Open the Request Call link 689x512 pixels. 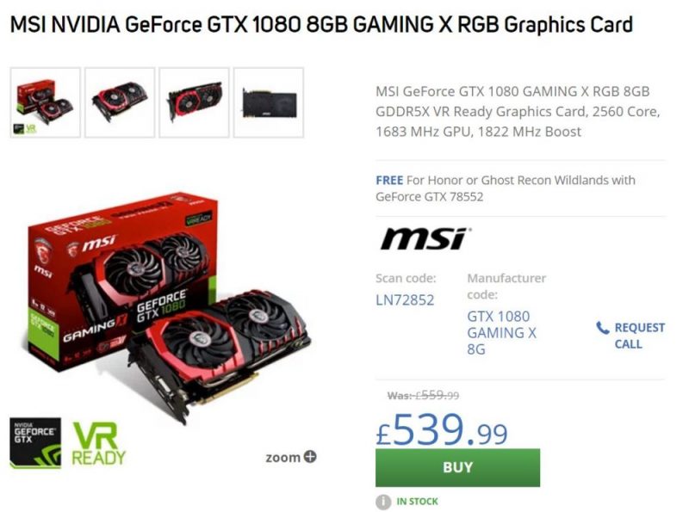(x=639, y=336)
